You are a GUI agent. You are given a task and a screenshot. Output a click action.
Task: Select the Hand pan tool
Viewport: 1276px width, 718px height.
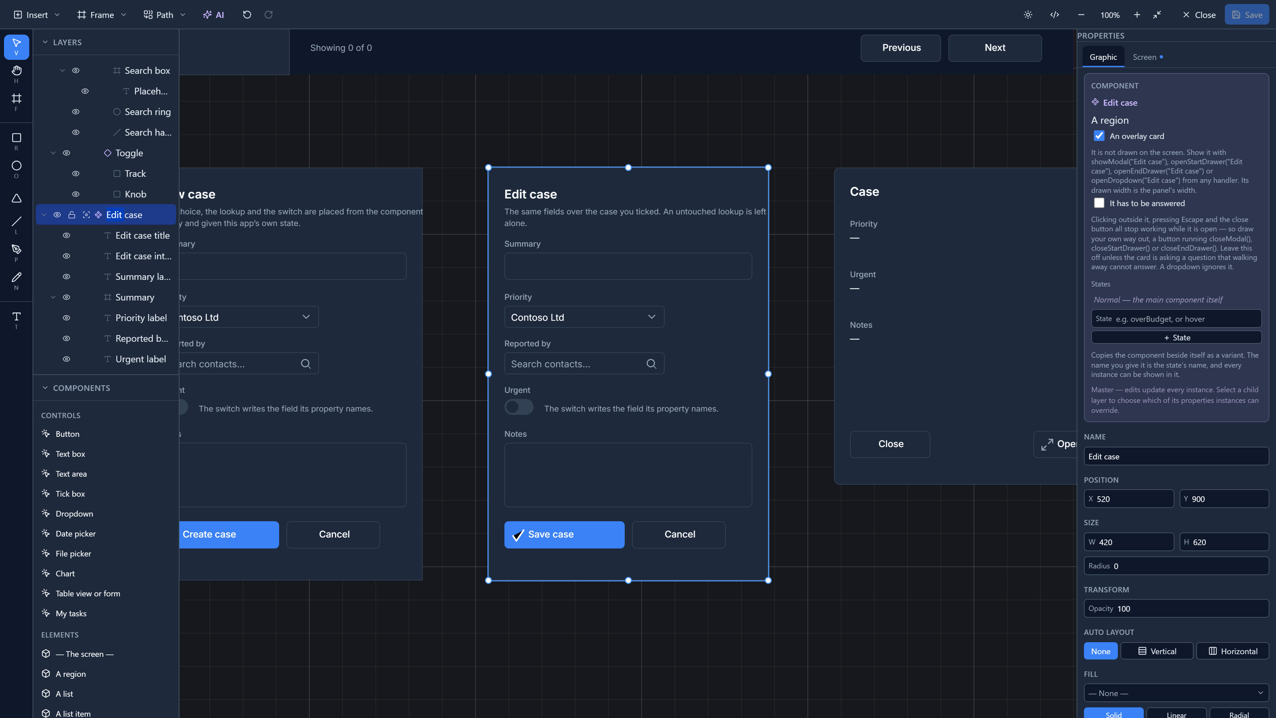pos(16,74)
